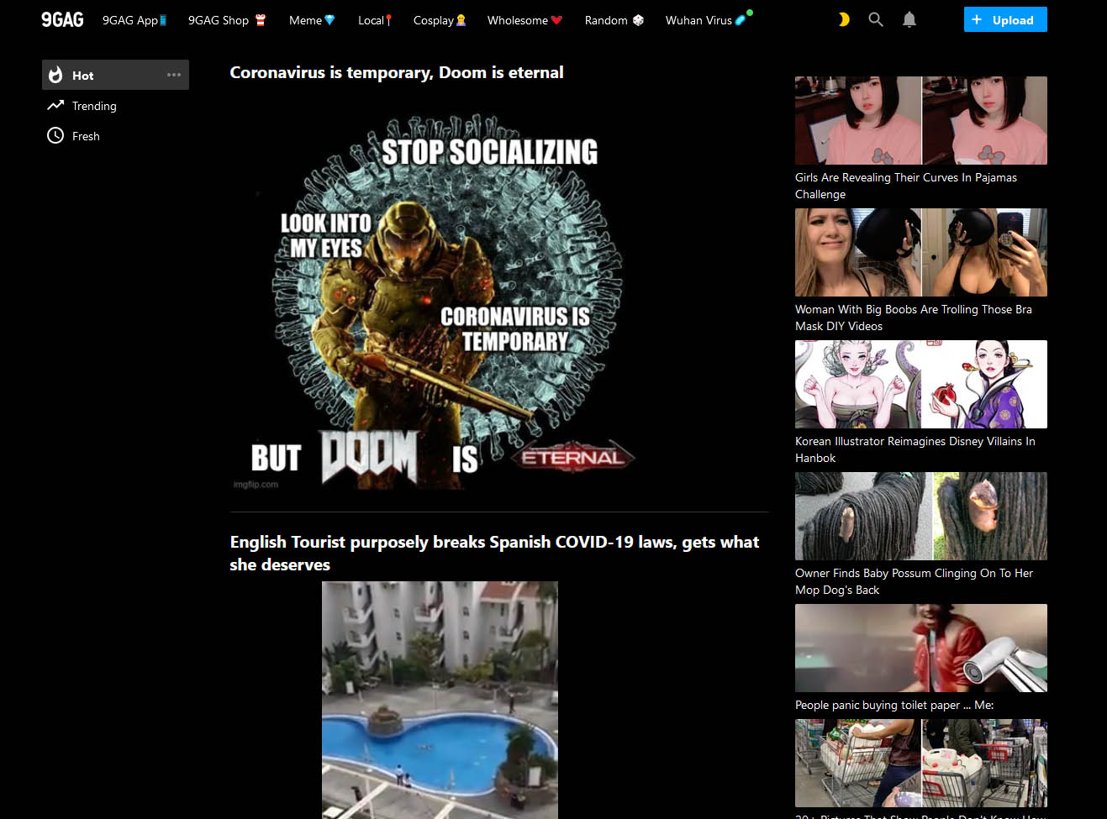
Task: Play the pool video post
Action: click(x=440, y=700)
